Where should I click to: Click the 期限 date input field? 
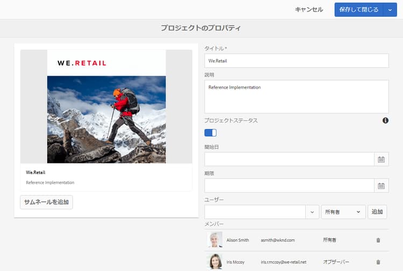[290, 186]
